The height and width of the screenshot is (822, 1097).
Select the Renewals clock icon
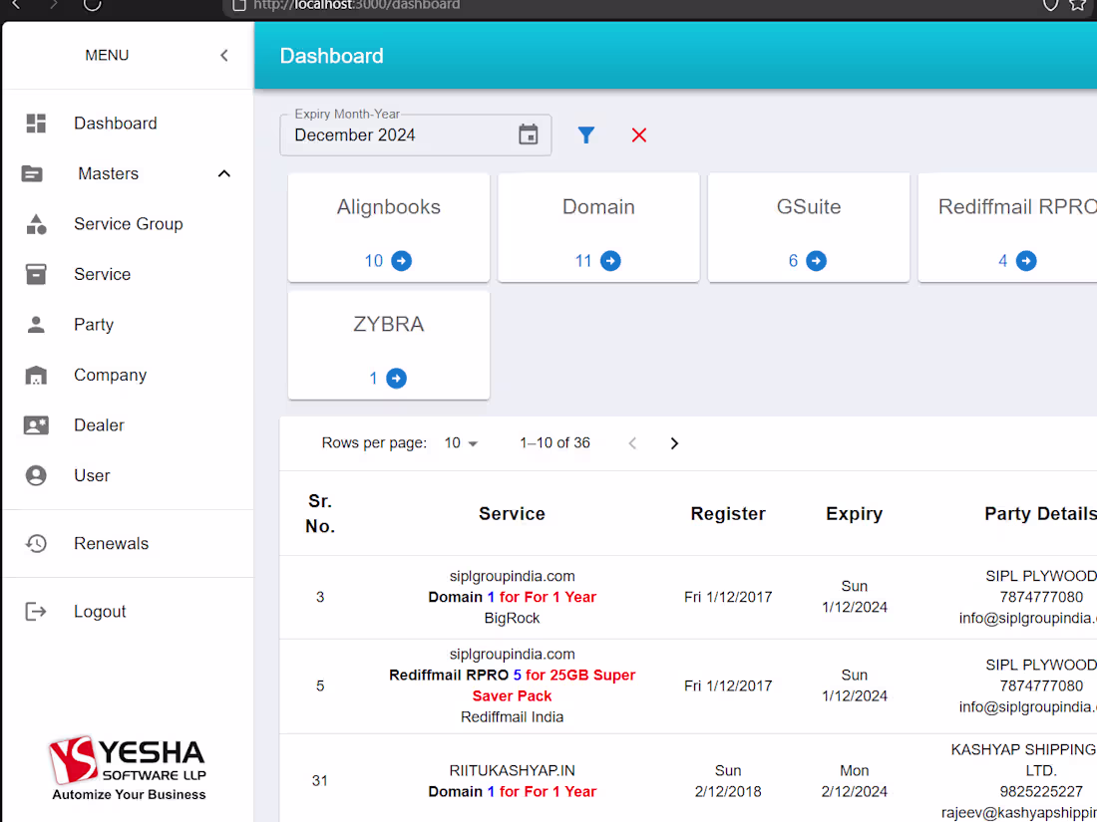pos(37,543)
